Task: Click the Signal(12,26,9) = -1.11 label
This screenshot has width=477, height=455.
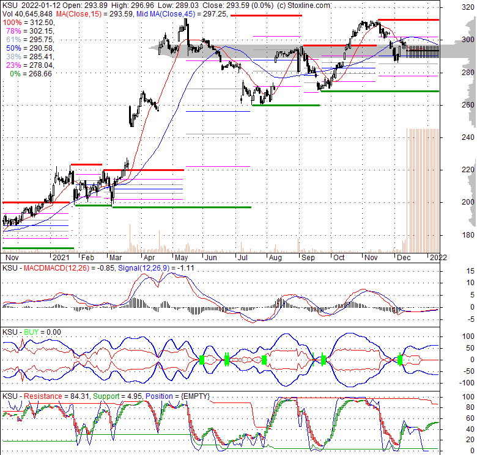Action: 156,268
